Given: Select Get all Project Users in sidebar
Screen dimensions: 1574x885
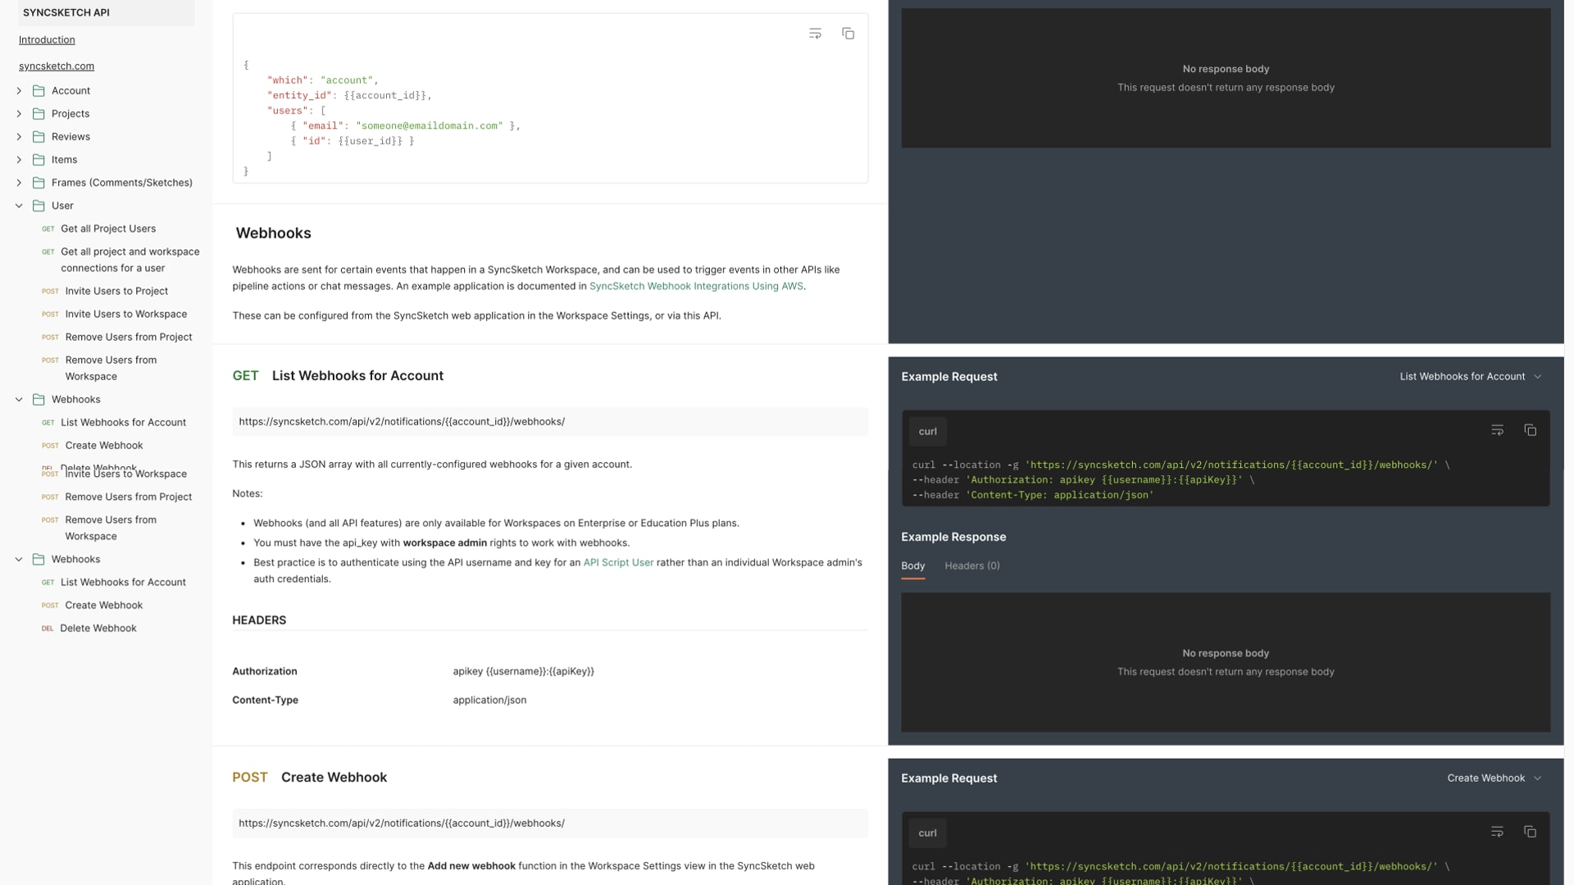Looking at the screenshot, I should pyautogui.click(x=107, y=229).
